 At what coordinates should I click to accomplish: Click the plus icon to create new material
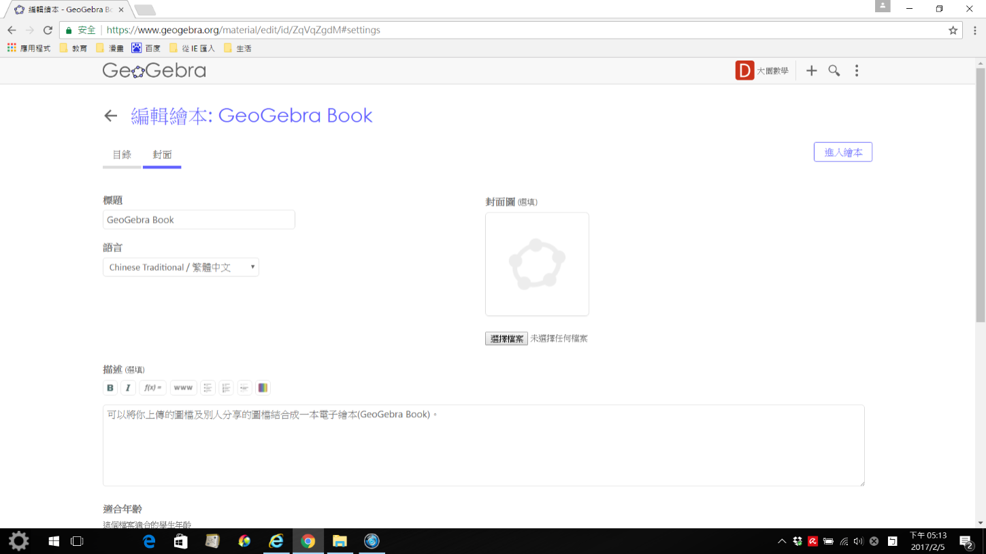811,71
